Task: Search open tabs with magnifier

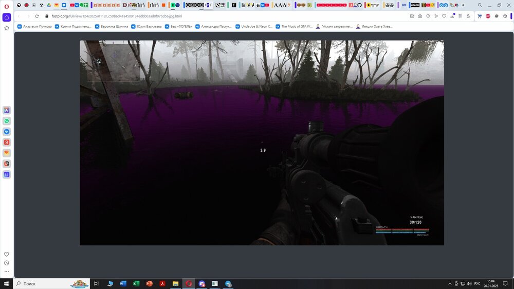Action: tap(480, 5)
